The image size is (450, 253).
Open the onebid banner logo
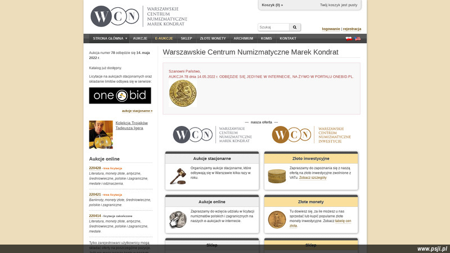(x=120, y=96)
